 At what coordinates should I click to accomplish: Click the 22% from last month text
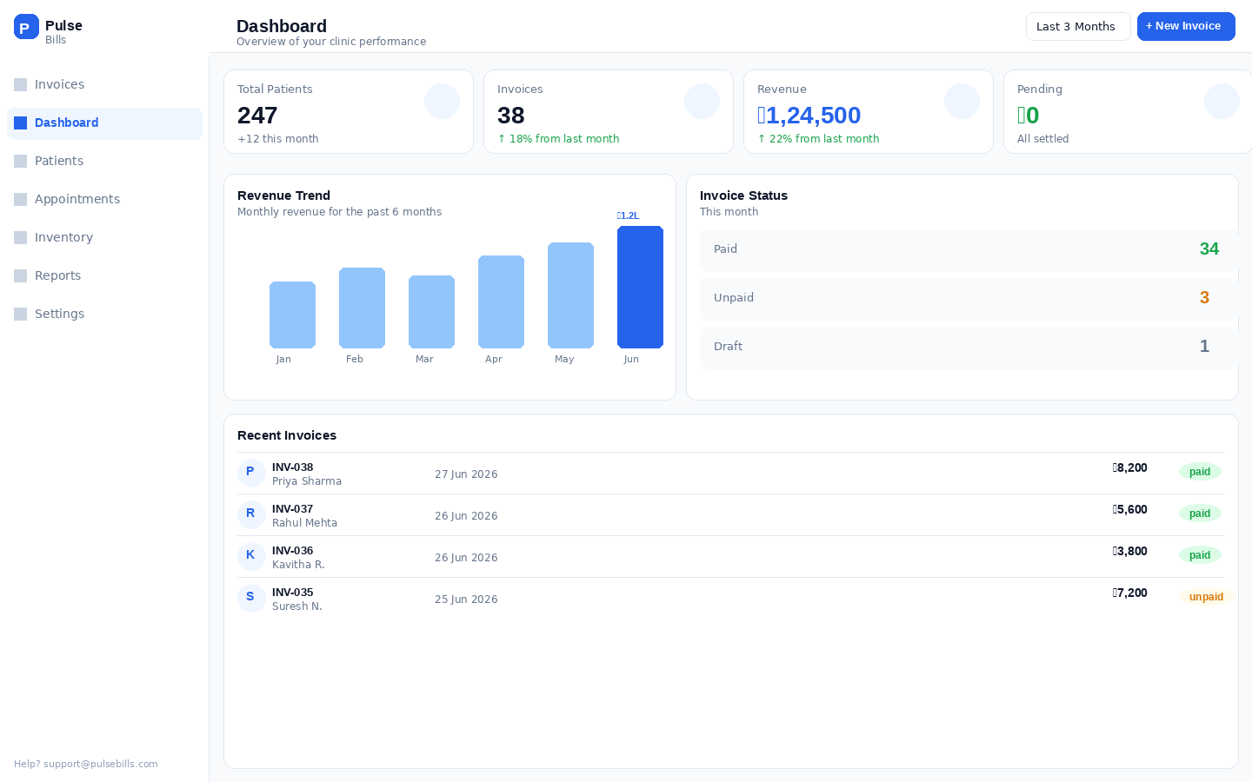point(818,139)
